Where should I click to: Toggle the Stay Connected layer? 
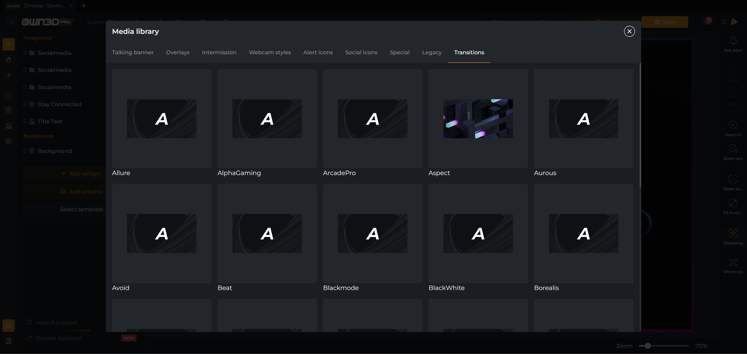(x=32, y=104)
